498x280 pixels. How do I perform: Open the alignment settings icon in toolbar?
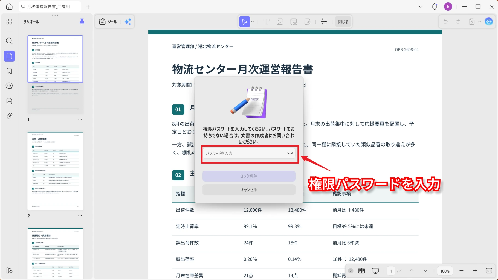(324, 22)
